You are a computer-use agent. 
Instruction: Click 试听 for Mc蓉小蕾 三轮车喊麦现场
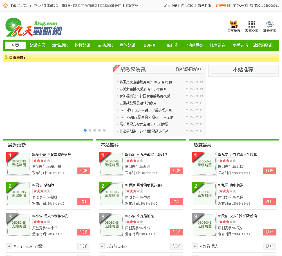tap(84, 171)
